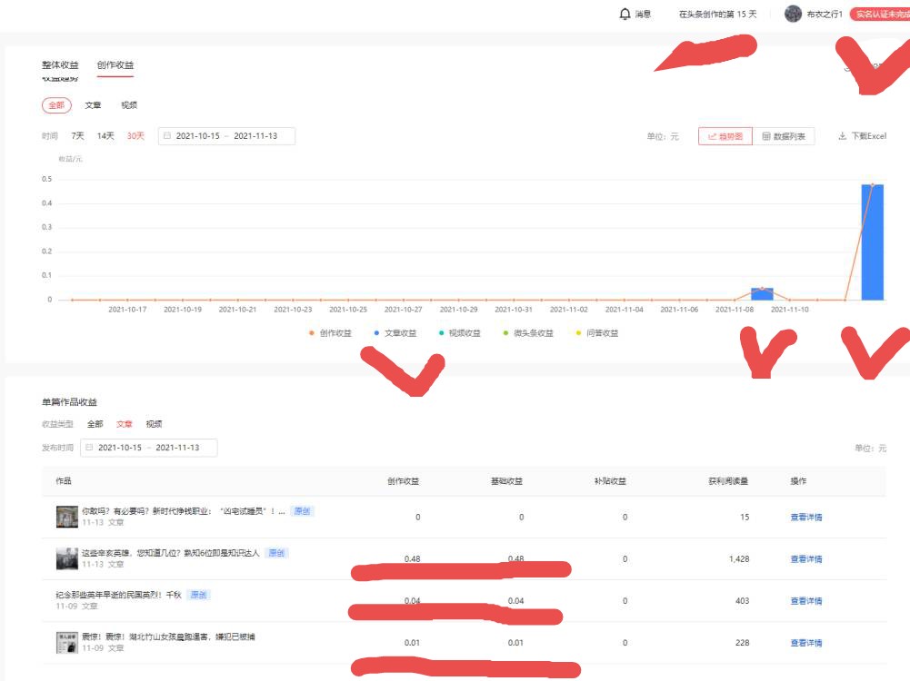
Task: Choose the 14天 time range
Action: coord(105,135)
